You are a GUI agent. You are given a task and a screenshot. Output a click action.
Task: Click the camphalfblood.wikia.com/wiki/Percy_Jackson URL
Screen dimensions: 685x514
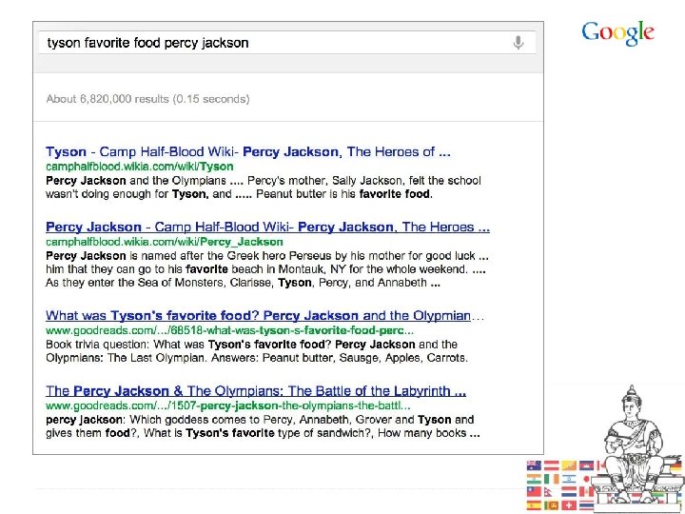165,242
